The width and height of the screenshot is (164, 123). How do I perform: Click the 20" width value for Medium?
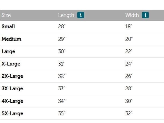[129, 39]
